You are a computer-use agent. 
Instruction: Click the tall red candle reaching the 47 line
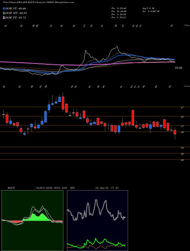point(133,118)
